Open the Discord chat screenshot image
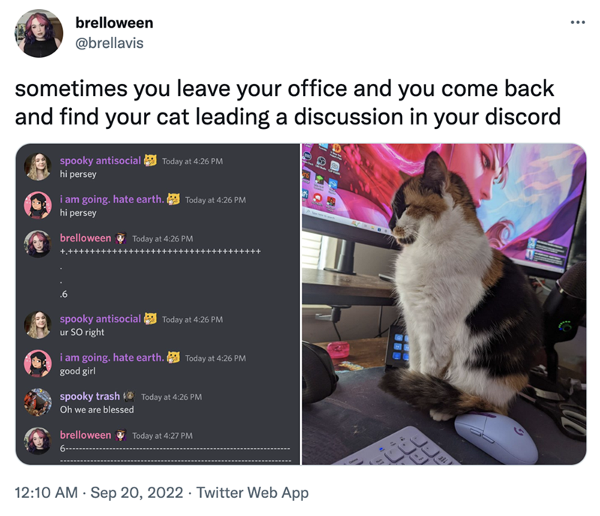 (x=157, y=304)
